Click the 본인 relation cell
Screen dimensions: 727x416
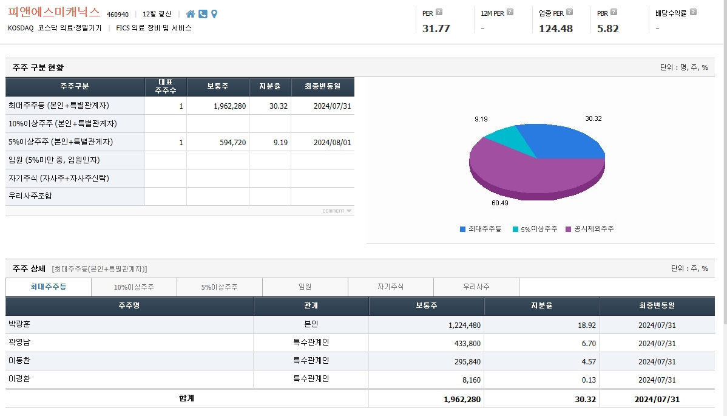(311, 324)
